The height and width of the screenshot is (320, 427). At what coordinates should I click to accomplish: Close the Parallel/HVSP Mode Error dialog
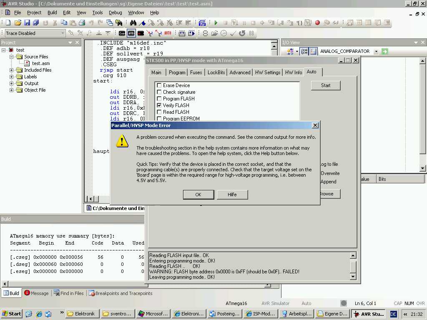tap(315, 125)
